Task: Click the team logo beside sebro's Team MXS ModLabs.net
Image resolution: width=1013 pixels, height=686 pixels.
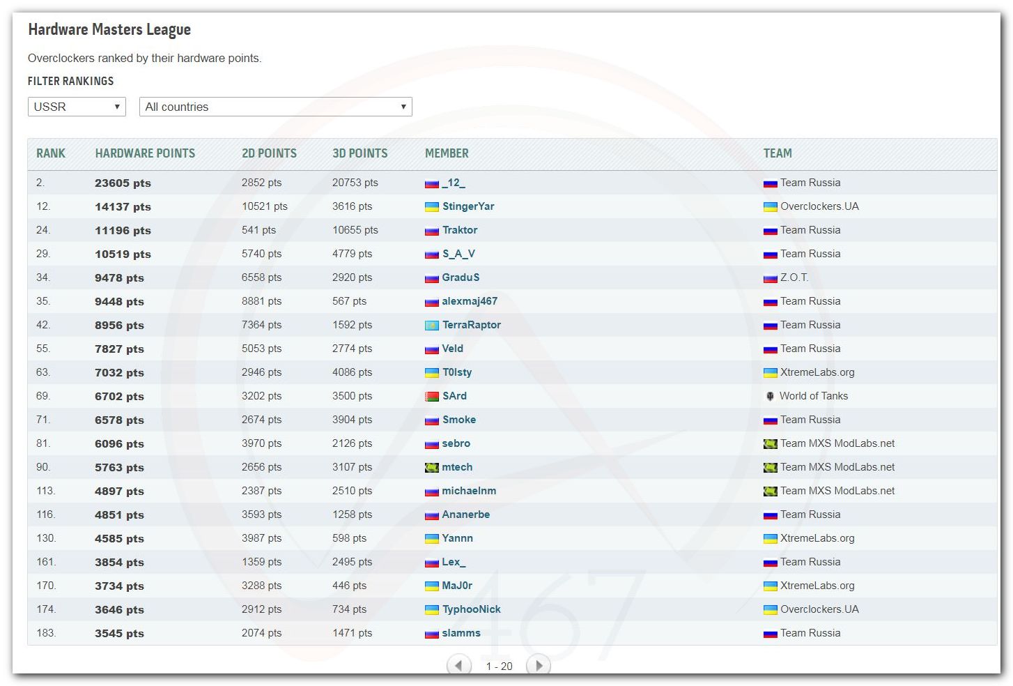Action: coord(770,444)
